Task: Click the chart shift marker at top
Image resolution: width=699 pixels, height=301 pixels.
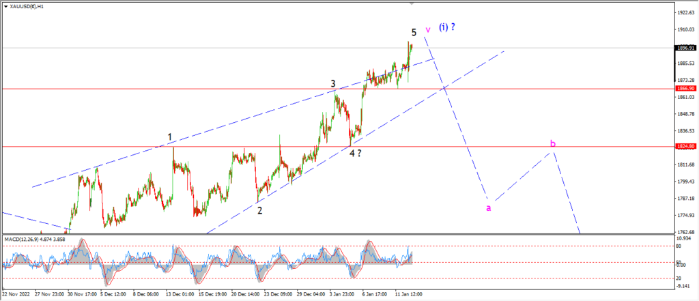Action: (x=412, y=3)
